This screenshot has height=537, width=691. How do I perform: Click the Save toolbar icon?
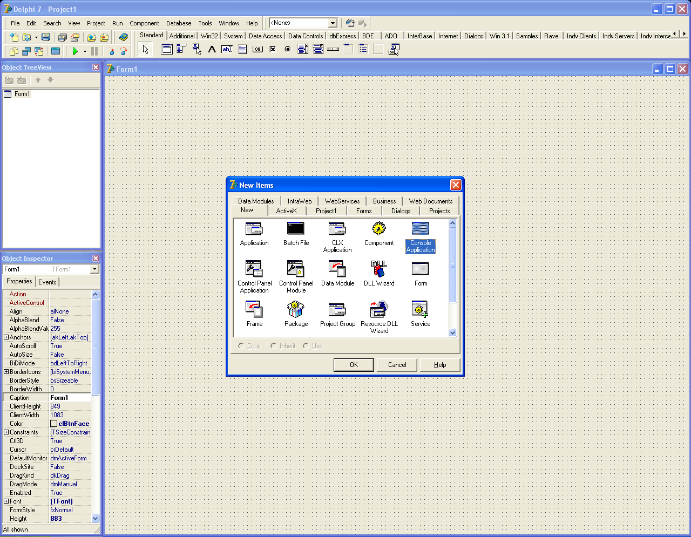pos(46,37)
